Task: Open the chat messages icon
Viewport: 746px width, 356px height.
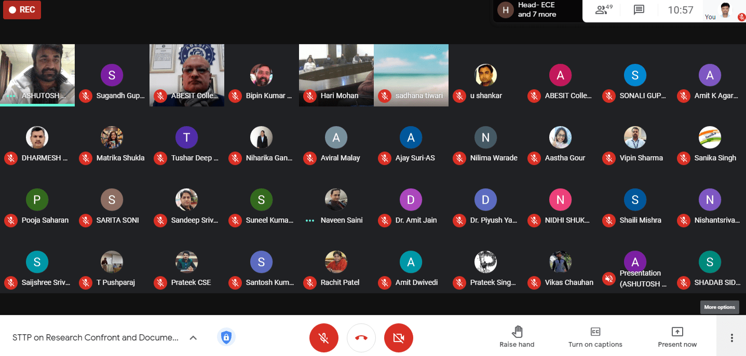Action: click(639, 10)
